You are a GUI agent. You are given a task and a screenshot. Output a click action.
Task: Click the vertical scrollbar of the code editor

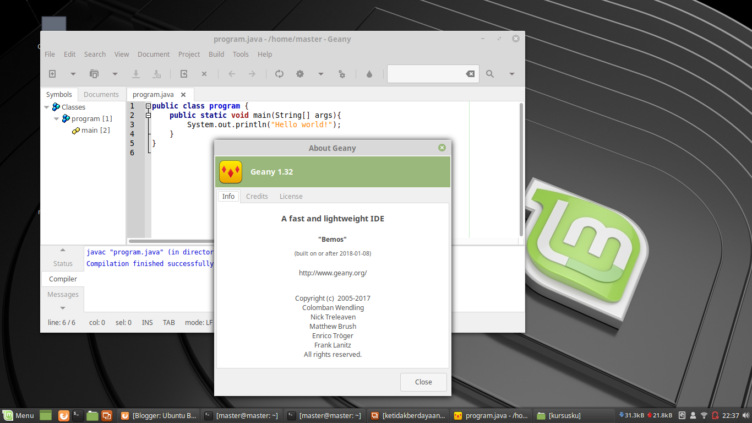(521, 170)
